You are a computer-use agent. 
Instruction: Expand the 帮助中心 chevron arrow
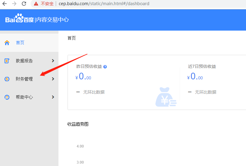coord(53,97)
